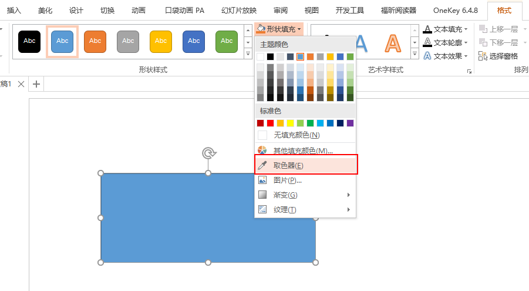Switch to the 插入 tab

(x=14, y=11)
